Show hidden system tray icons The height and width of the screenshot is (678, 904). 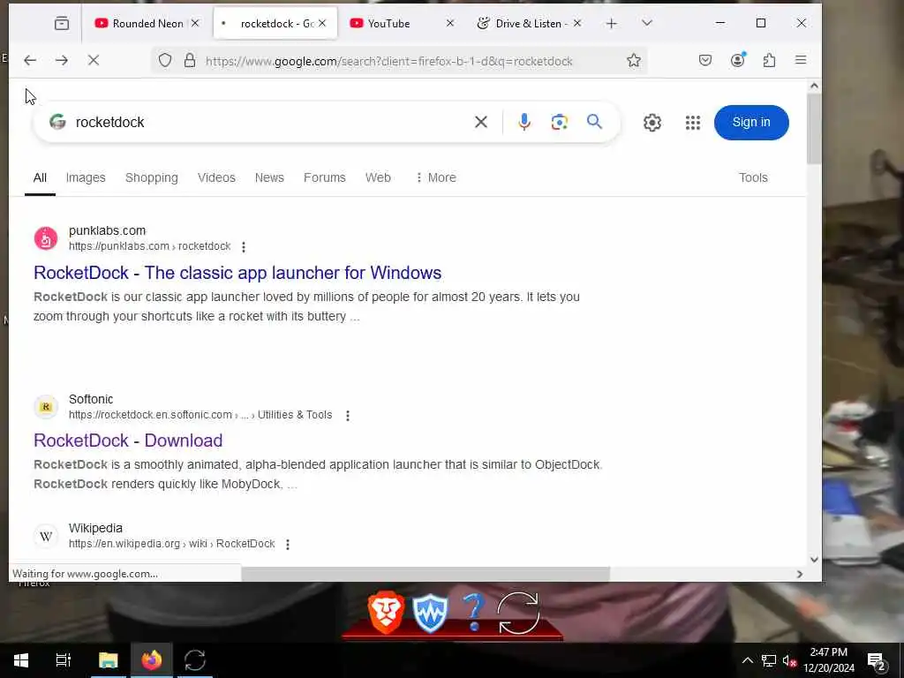[x=747, y=660]
